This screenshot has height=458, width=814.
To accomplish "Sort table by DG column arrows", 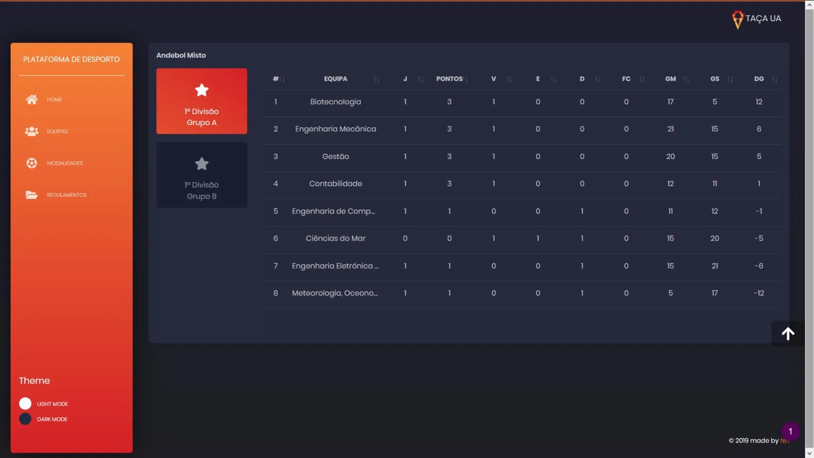I will click(775, 80).
